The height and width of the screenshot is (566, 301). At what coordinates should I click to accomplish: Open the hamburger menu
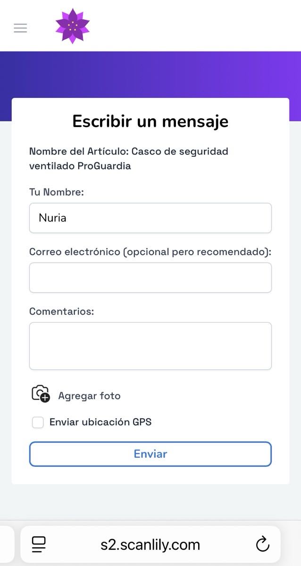(20, 28)
